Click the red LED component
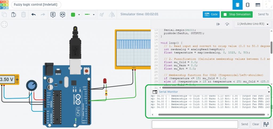The height and width of the screenshot is (129, 273). [105, 81]
